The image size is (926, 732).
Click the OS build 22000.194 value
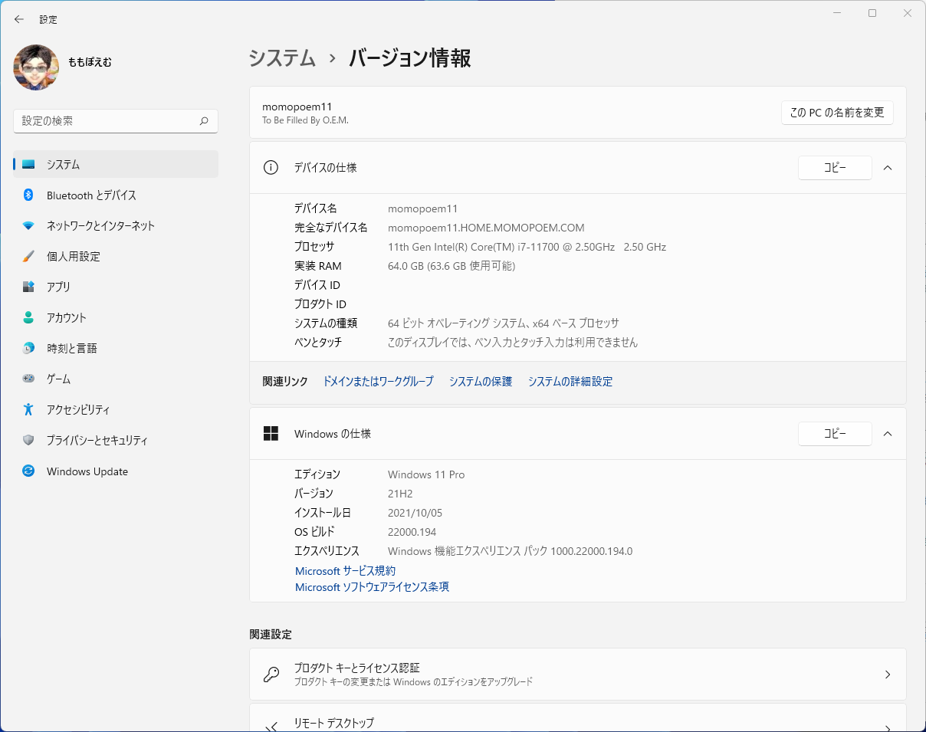(412, 532)
